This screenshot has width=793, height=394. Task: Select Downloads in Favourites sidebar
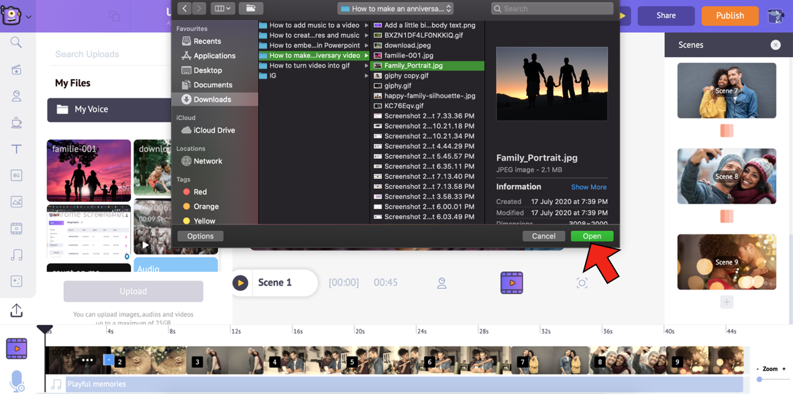click(x=212, y=99)
